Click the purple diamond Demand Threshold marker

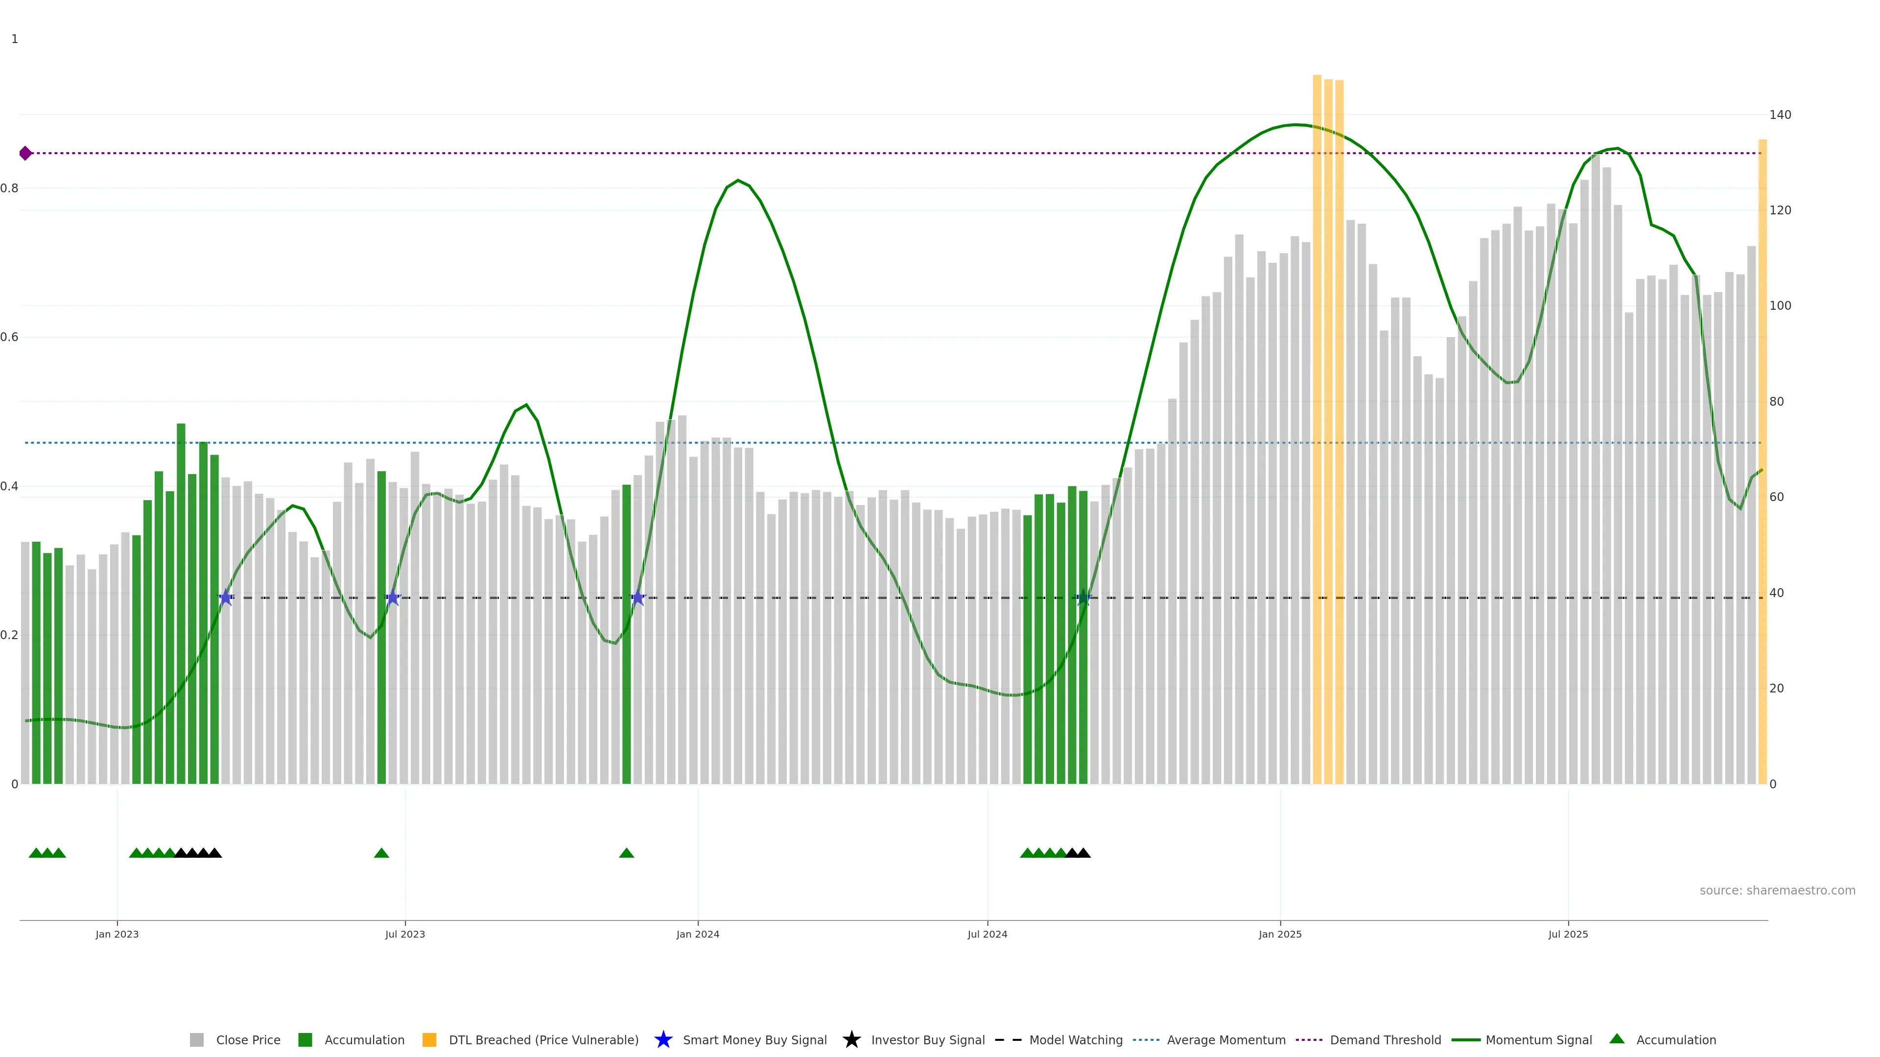(x=25, y=153)
